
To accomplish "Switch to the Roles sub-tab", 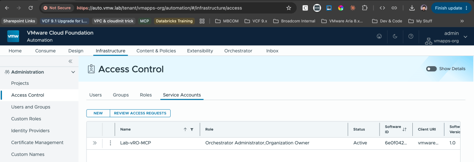I will tap(146, 95).
